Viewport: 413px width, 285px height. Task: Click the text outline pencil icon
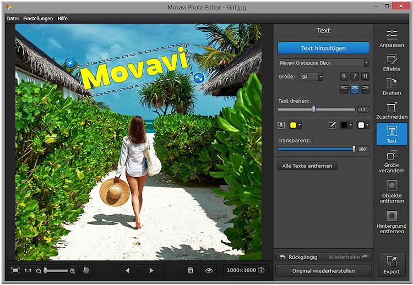point(332,125)
